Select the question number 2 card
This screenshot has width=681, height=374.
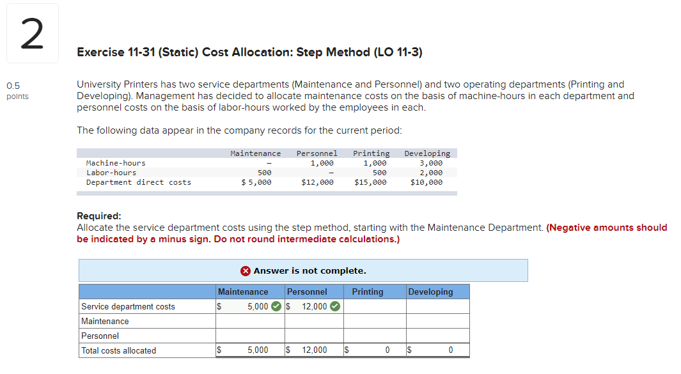point(32,33)
